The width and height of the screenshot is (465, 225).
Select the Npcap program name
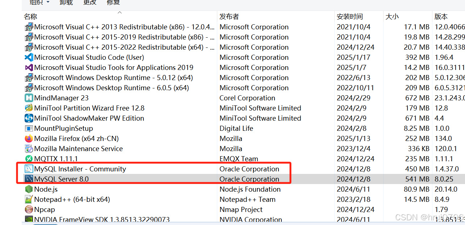(45, 209)
